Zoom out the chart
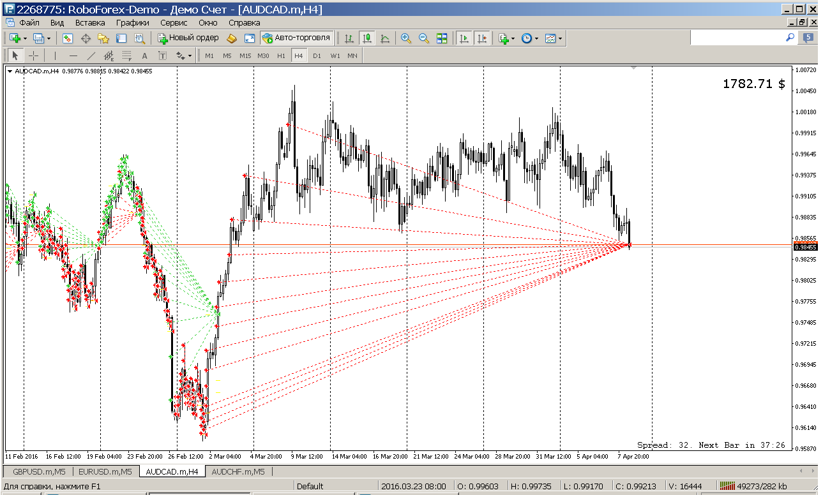The height and width of the screenshot is (495, 823). [423, 38]
